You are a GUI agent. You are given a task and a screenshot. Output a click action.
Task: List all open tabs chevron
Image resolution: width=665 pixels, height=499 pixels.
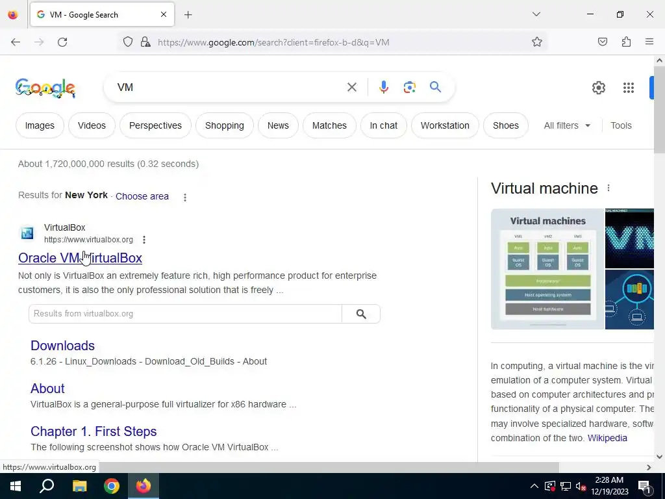tap(536, 14)
